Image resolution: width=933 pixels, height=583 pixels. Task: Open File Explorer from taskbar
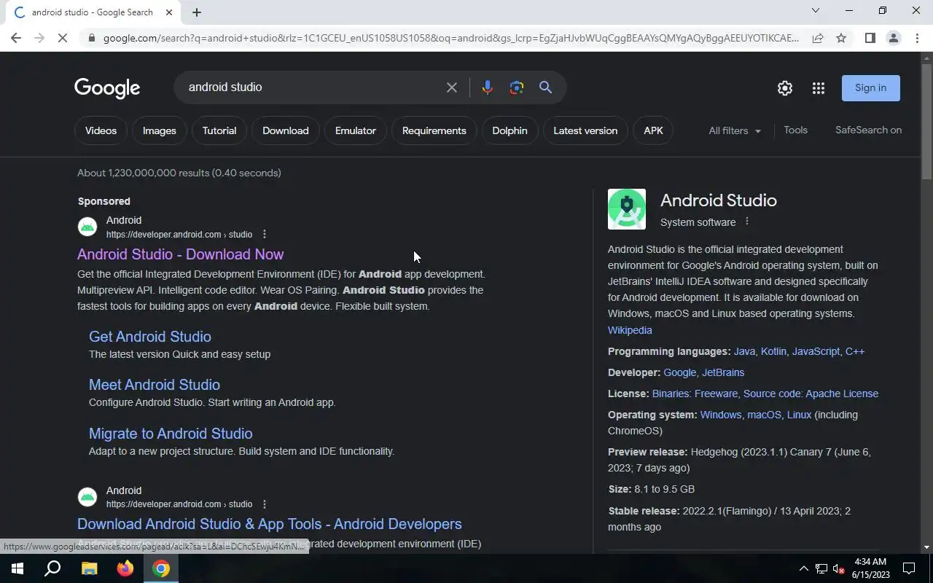(x=89, y=568)
